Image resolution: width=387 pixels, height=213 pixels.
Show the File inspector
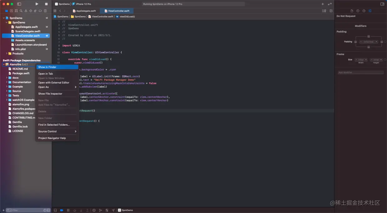click(352, 11)
